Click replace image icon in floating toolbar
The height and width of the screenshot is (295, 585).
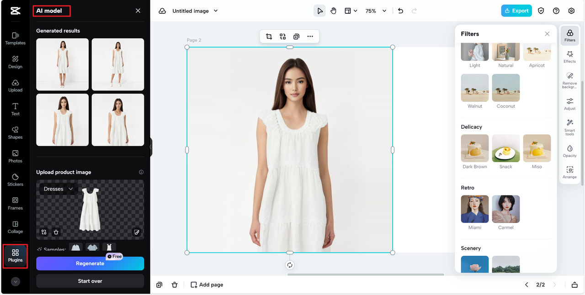(282, 37)
